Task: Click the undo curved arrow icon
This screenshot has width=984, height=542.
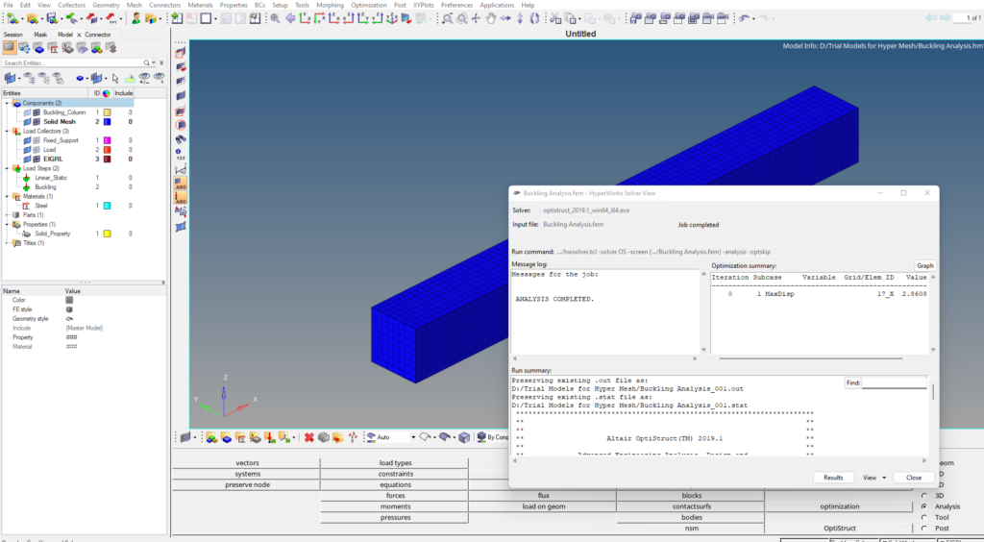Action: (x=744, y=18)
